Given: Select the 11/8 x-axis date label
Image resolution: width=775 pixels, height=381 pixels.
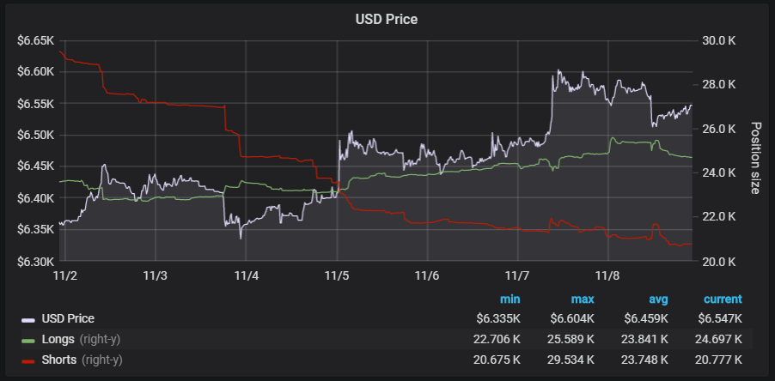Looking at the screenshot, I should tap(607, 276).
